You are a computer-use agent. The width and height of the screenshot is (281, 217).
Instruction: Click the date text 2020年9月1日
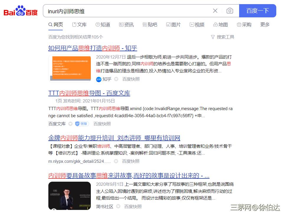click(110, 184)
